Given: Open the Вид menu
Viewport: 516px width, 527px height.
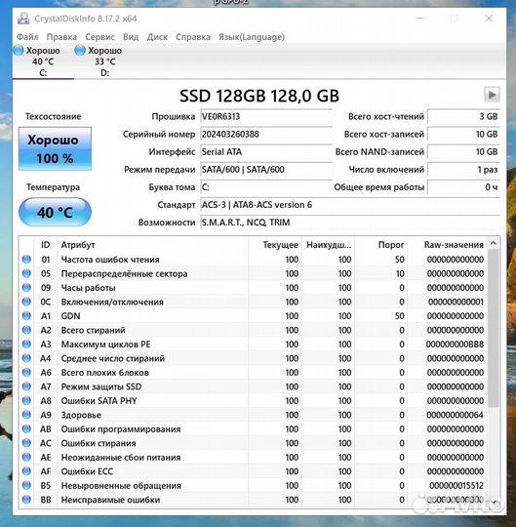Looking at the screenshot, I should [131, 37].
